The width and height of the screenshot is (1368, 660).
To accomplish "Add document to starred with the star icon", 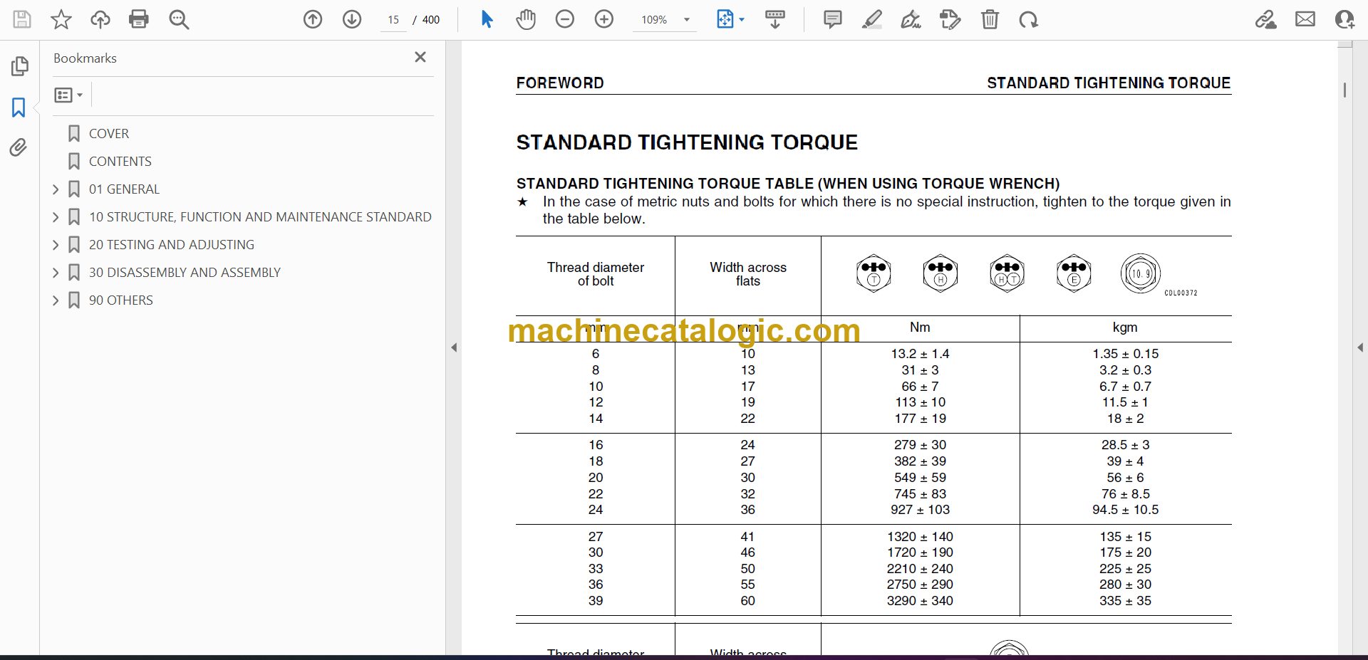I will point(61,19).
